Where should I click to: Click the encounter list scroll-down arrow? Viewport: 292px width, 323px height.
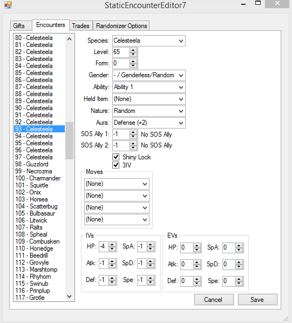coord(69,297)
